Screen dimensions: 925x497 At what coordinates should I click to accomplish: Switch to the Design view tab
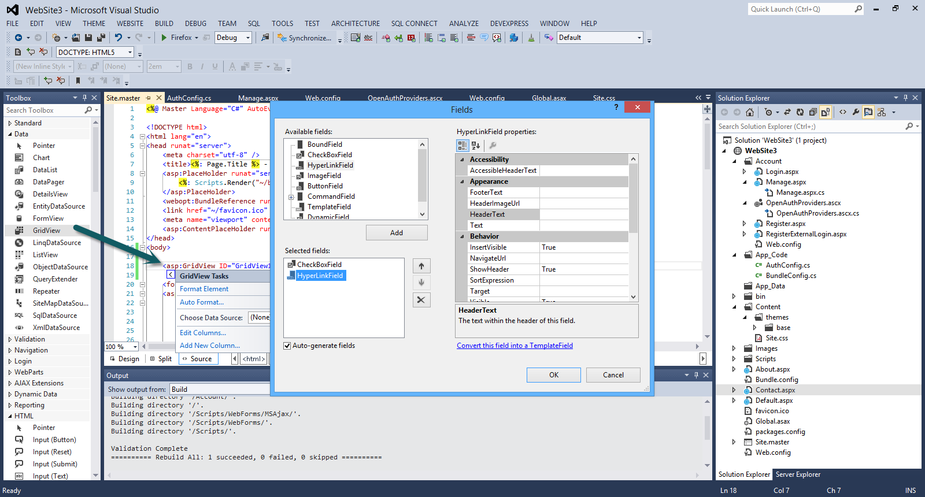(x=124, y=359)
